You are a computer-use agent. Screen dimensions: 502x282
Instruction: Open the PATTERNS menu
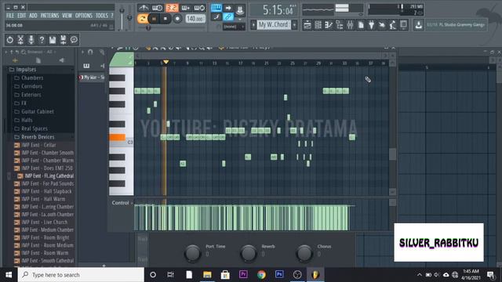[x=49, y=16]
